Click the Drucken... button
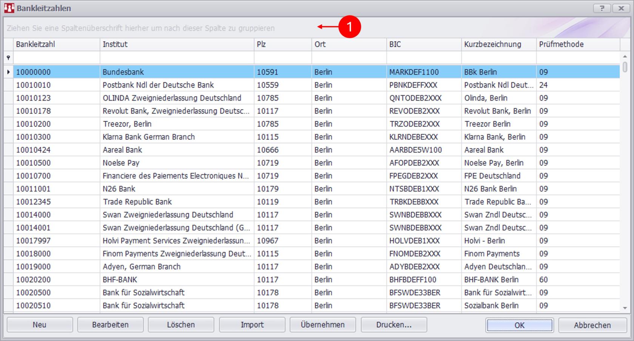 pyautogui.click(x=394, y=324)
